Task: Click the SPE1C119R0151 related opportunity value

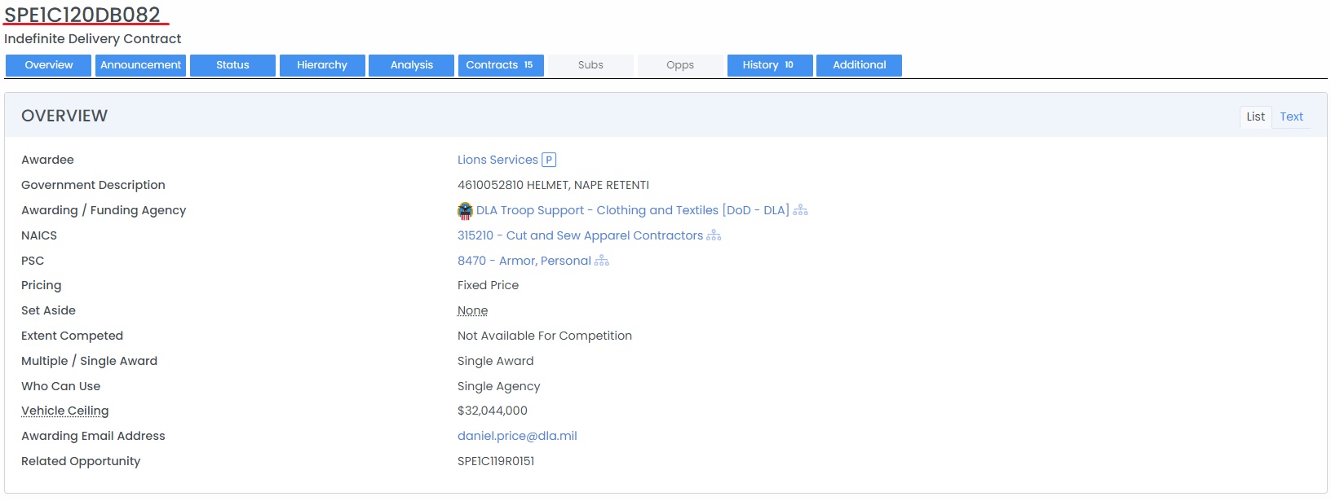Action: tap(496, 461)
